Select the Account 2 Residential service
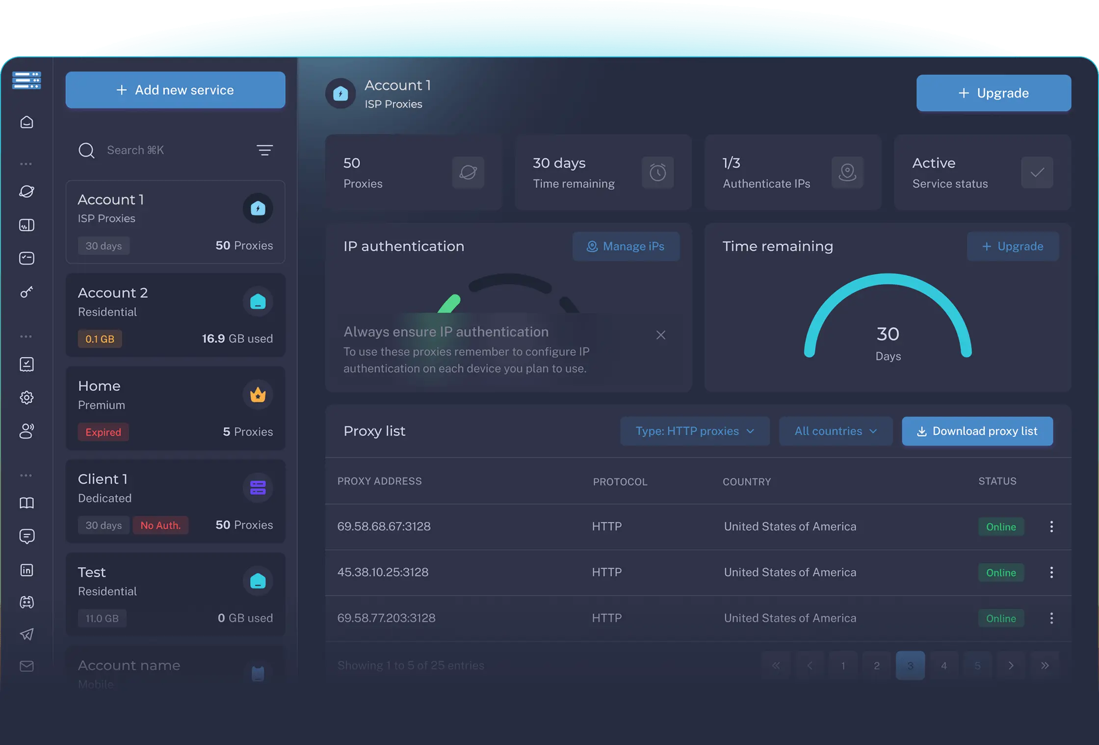 [175, 315]
